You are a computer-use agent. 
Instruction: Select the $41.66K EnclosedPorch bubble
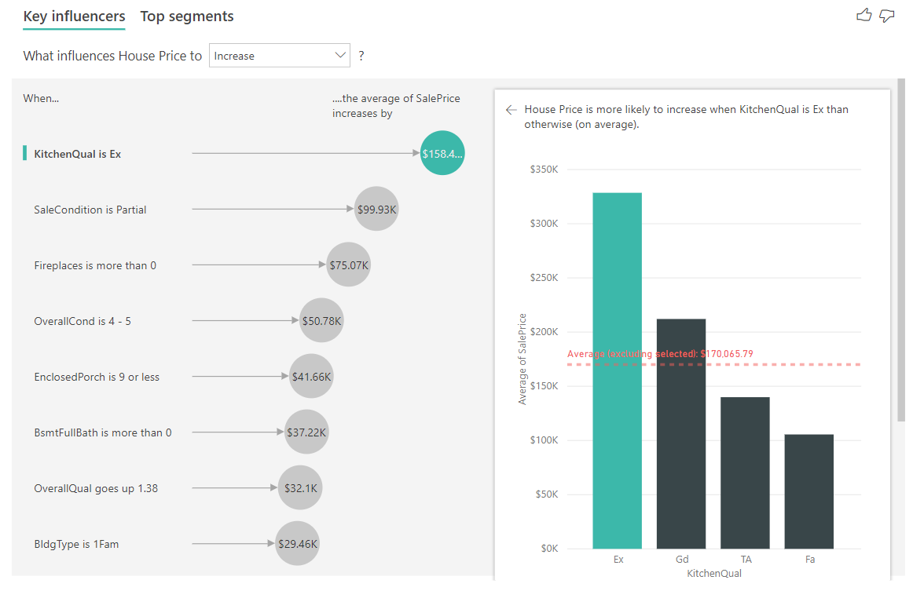tap(311, 377)
